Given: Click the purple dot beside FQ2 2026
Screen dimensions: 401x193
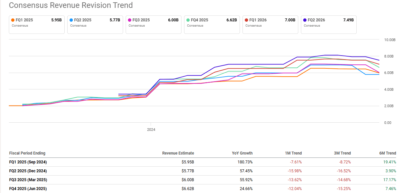Looking at the screenshot, I should tap(305, 20).
